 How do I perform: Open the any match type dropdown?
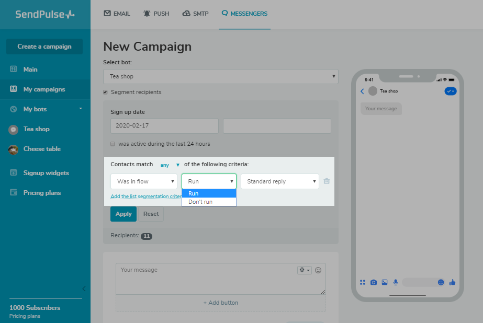click(x=170, y=165)
